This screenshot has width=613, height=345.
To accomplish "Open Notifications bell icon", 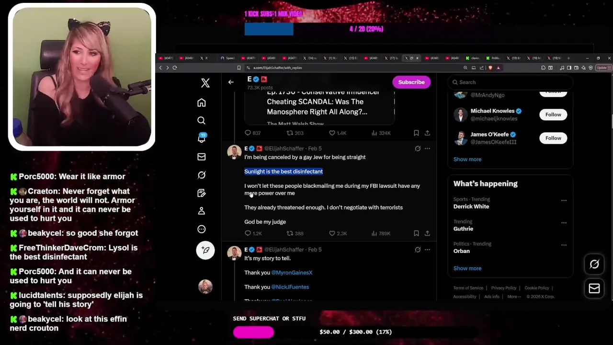I will 202,138.
